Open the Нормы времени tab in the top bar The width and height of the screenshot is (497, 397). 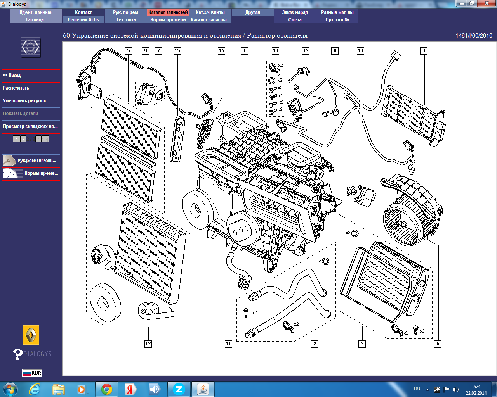168,20
